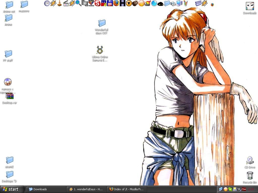Click the display settings tray icon
The image size is (258, 193).
tap(235, 189)
